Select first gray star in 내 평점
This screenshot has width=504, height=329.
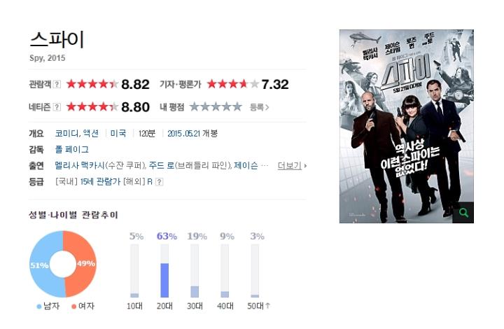(195, 106)
